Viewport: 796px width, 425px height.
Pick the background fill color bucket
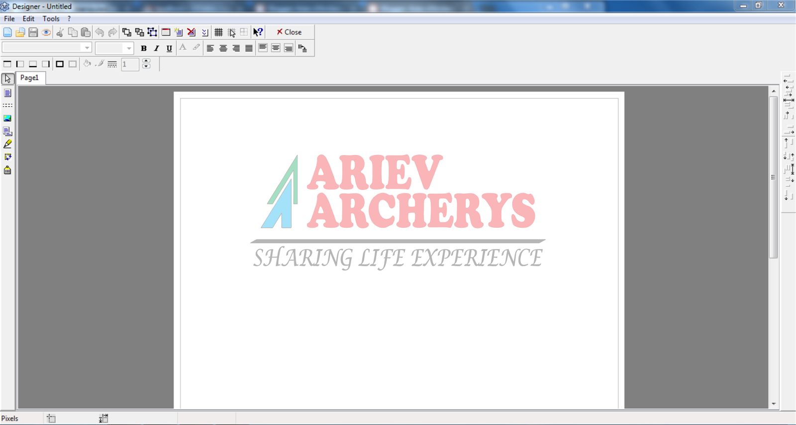coord(87,64)
